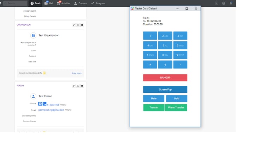Click the Nectar Desk Dialpad logo icon
Screen dimensions: 265x165
click(132, 8)
